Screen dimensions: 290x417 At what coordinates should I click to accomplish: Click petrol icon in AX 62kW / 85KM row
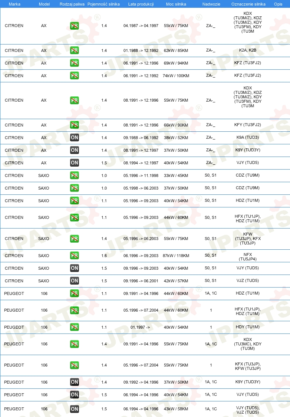75,50
